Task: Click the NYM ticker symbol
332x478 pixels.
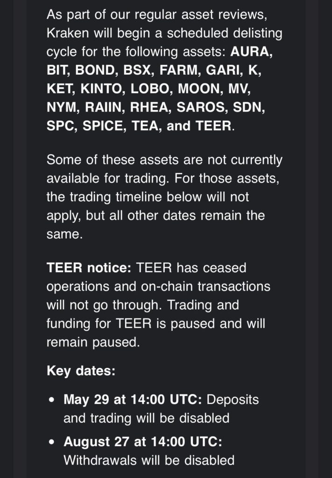Action: coord(61,107)
